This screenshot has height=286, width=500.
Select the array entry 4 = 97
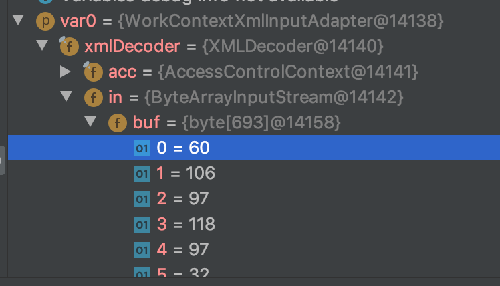[254, 249]
